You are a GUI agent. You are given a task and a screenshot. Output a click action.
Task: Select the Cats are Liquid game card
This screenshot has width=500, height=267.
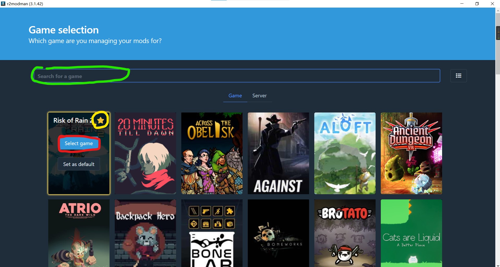pos(411,233)
